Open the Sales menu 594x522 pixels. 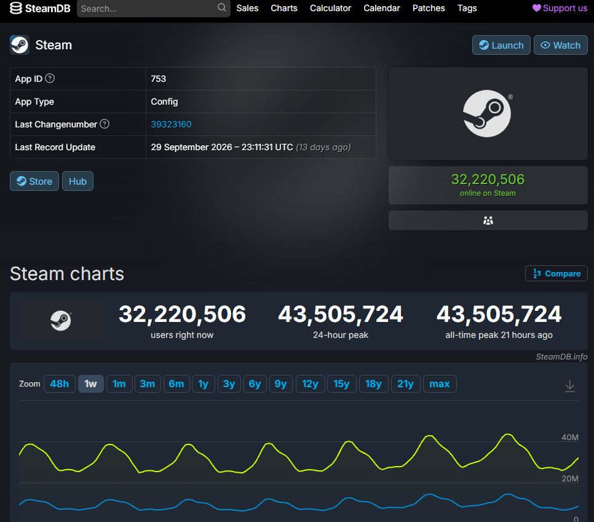coord(247,8)
